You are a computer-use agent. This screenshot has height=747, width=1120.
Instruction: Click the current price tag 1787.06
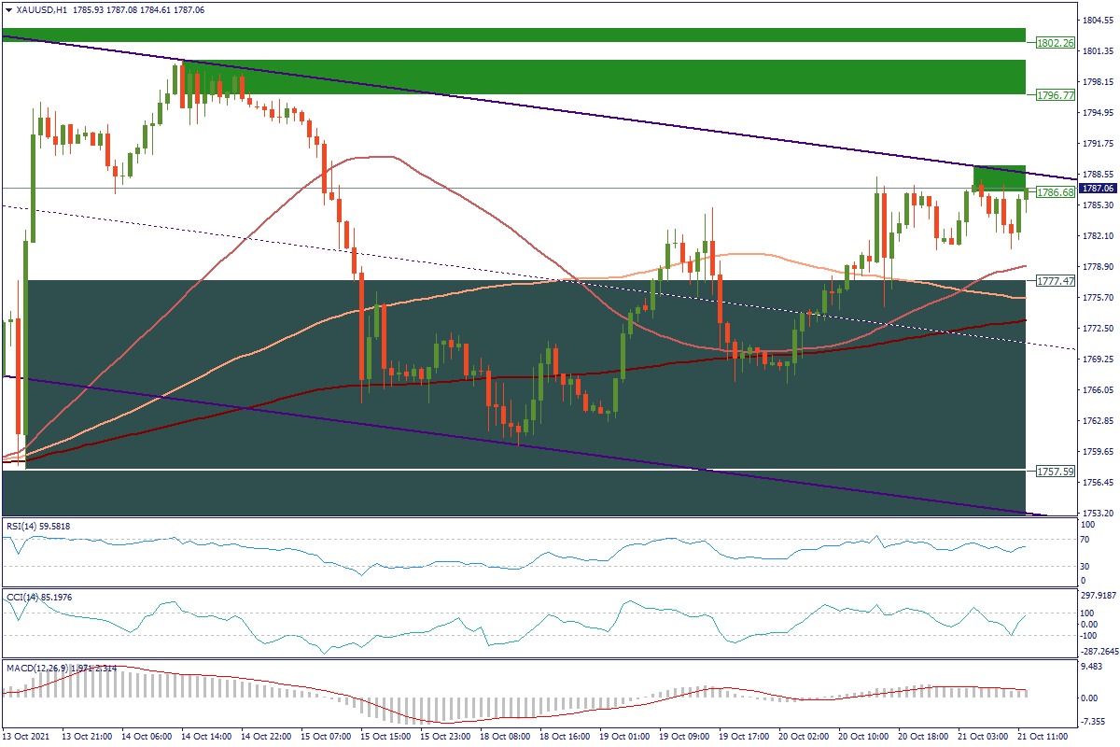(1099, 188)
